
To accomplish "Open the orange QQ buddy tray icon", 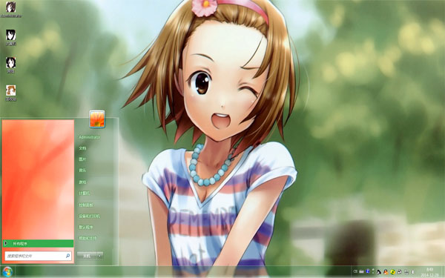I will click(386, 272).
